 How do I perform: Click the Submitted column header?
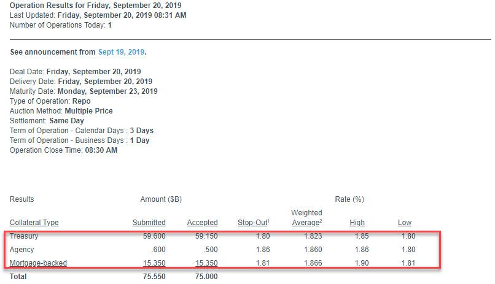coord(149,223)
